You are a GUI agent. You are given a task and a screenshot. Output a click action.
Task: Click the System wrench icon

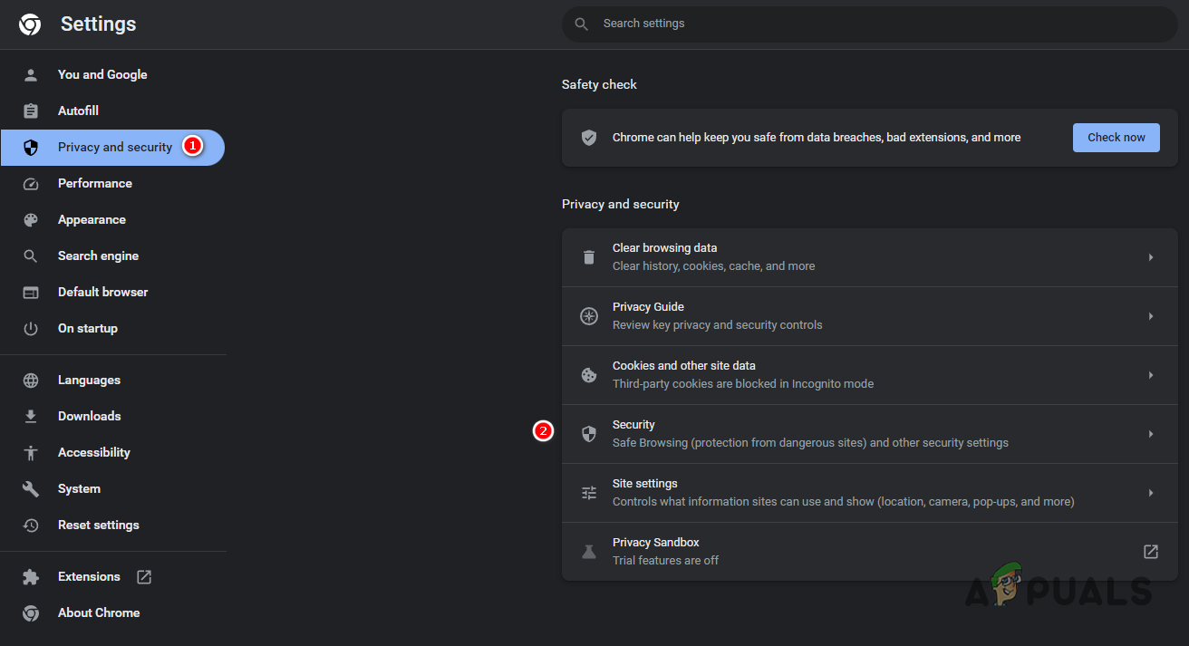[31, 488]
